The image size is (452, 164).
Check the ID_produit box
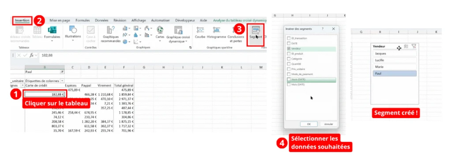click(289, 54)
